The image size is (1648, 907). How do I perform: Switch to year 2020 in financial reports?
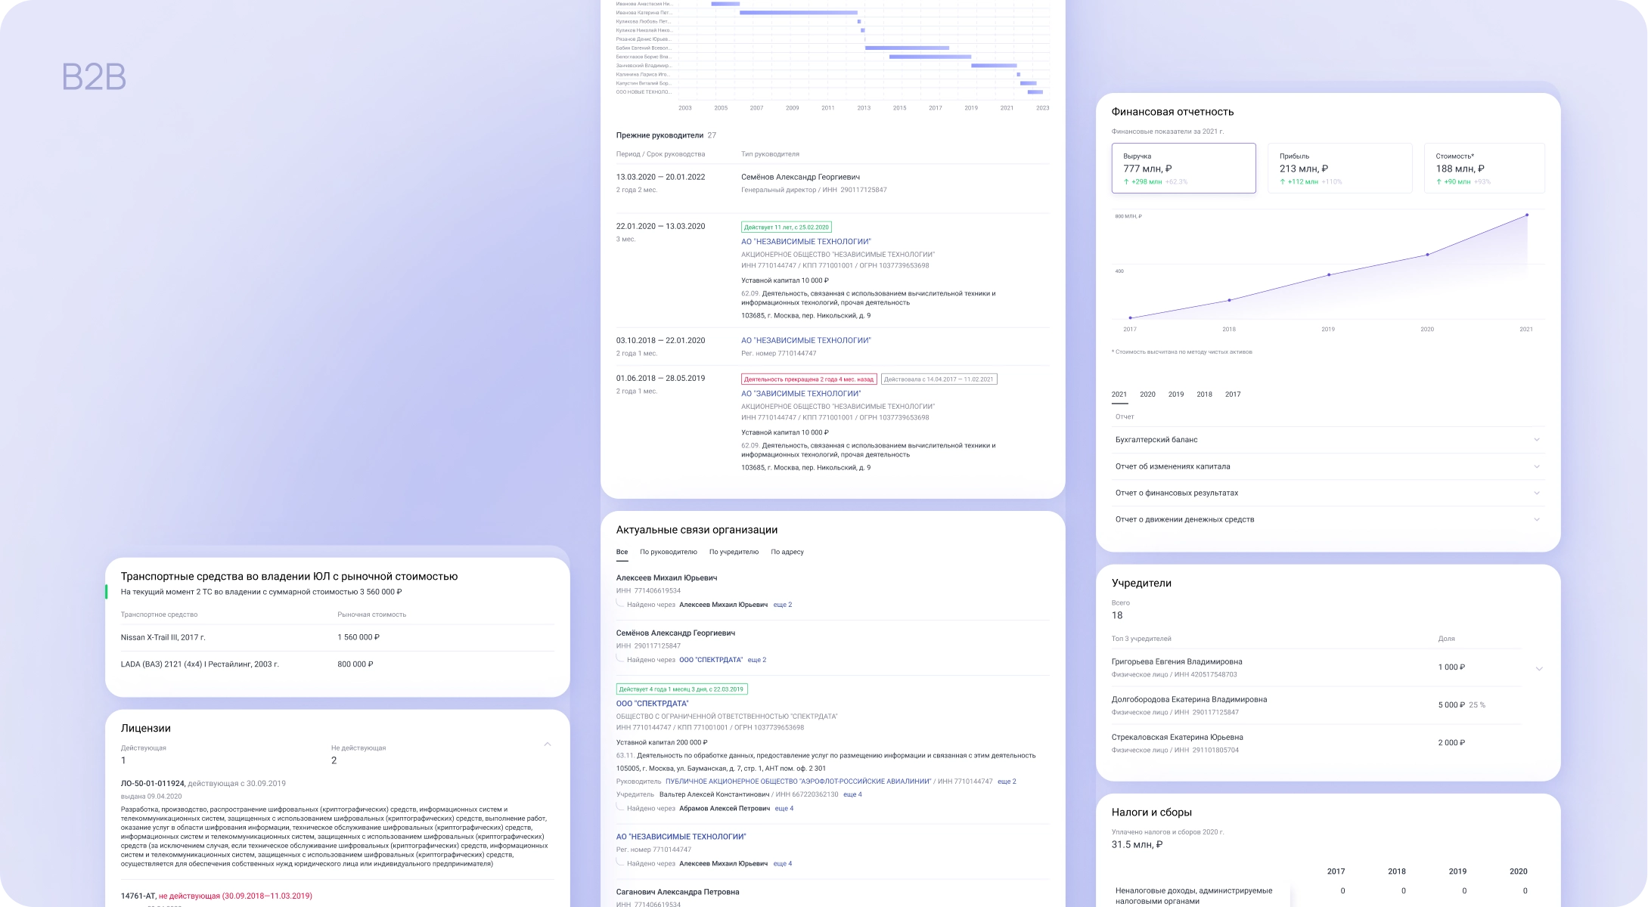(x=1147, y=394)
